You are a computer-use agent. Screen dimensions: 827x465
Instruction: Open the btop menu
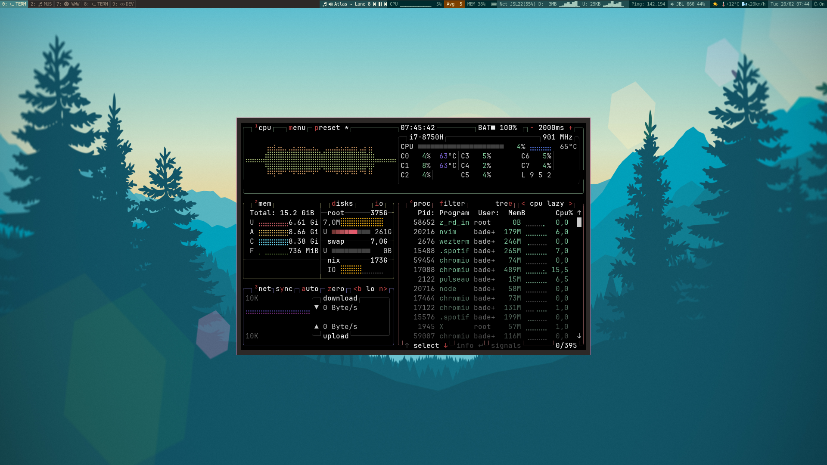pos(297,128)
